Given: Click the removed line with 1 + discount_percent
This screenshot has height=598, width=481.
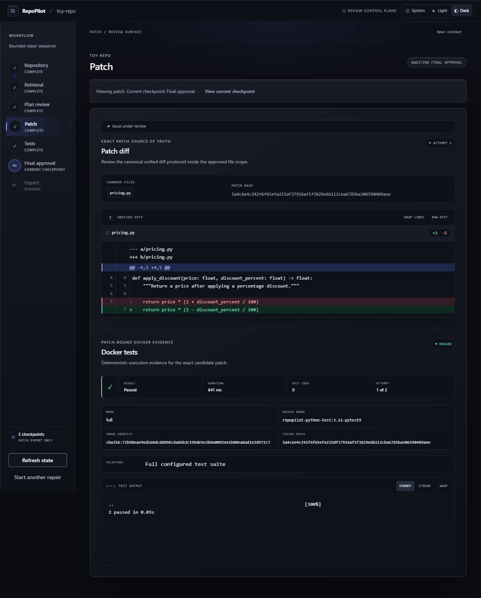Looking at the screenshot, I should pos(278,302).
